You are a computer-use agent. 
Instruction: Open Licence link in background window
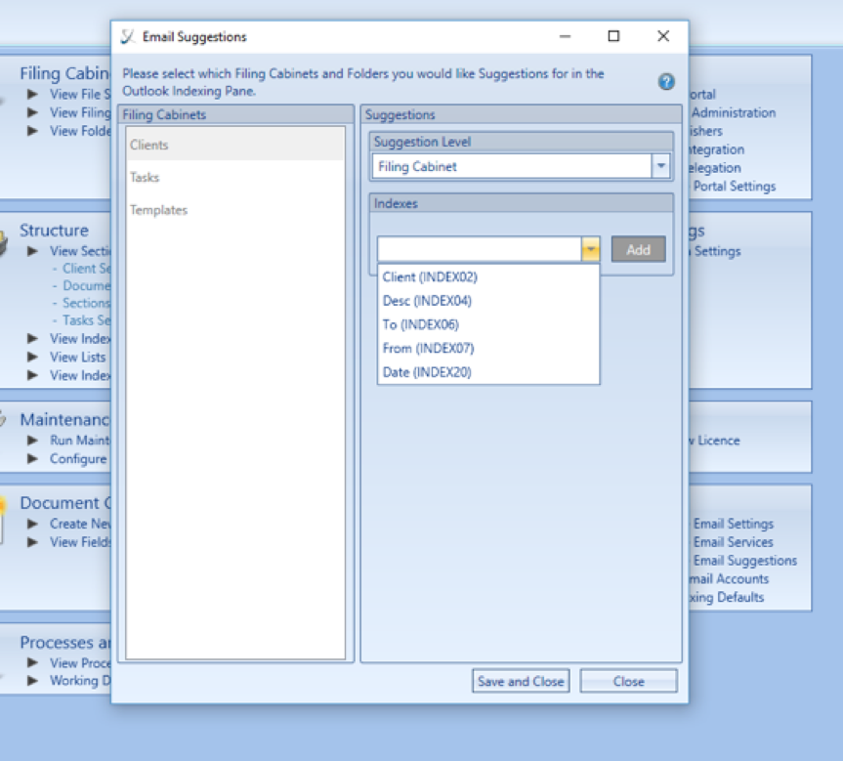[x=718, y=440]
